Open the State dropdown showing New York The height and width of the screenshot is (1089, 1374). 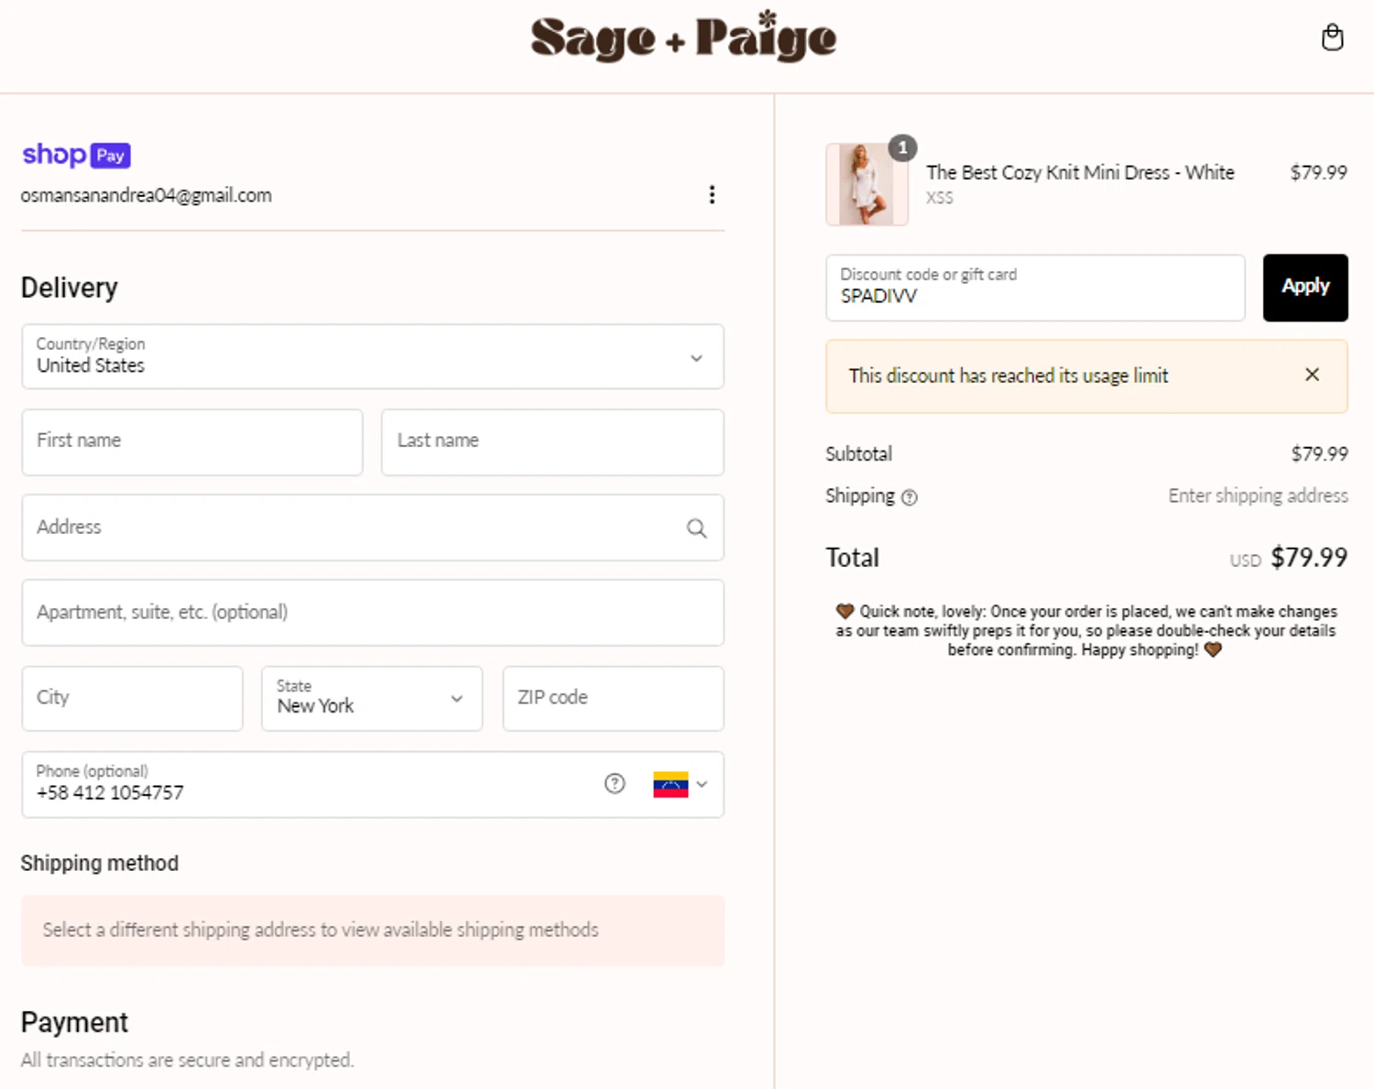pos(372,698)
